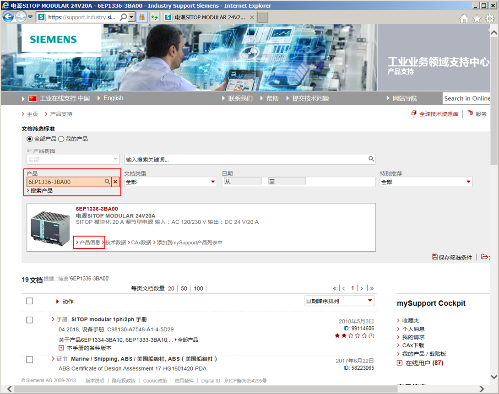499x394 pixels.
Task: Click the security padlock icon in address bar
Action: (x=141, y=17)
